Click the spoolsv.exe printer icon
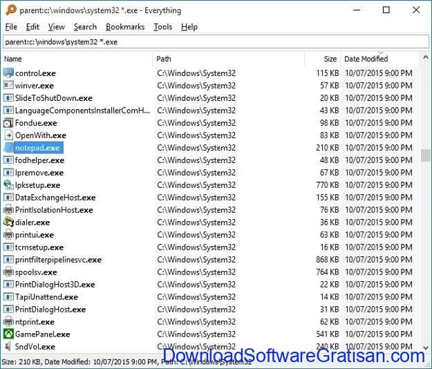The image size is (432, 369). pyautogui.click(x=8, y=272)
